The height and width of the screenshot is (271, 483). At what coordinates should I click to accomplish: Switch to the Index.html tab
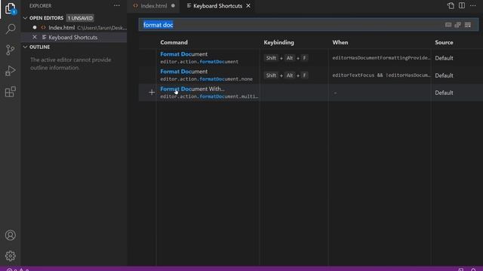click(153, 6)
